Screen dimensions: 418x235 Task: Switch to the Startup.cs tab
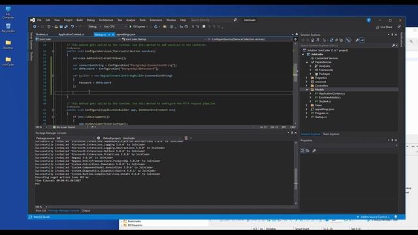[100, 35]
